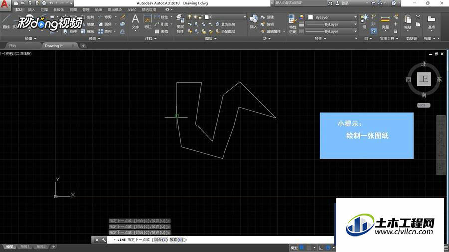Choose 闭合(C) option in command line

[161, 240]
